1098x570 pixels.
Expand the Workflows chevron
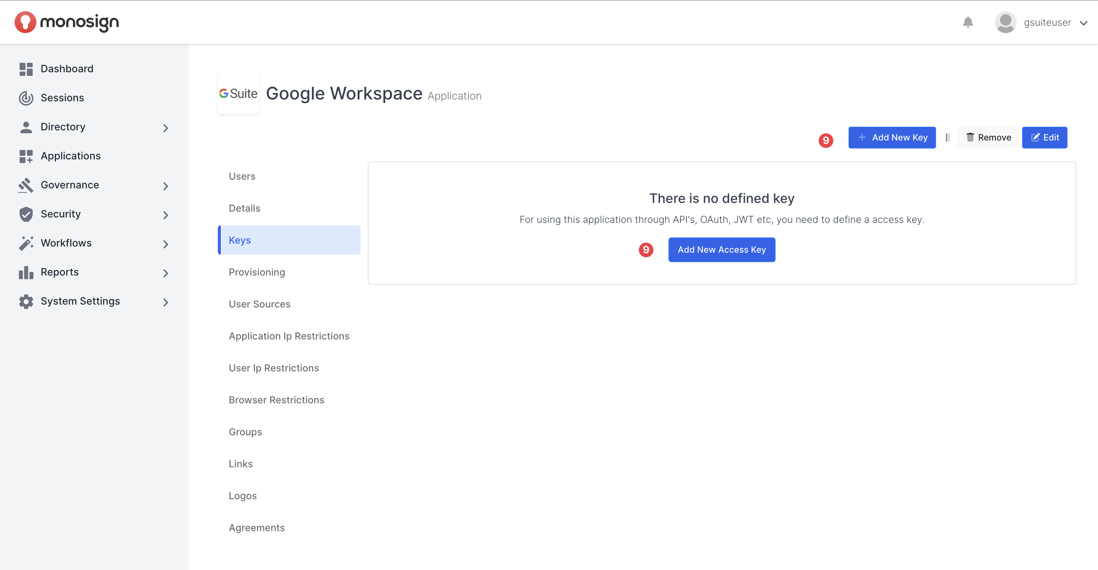pos(166,244)
